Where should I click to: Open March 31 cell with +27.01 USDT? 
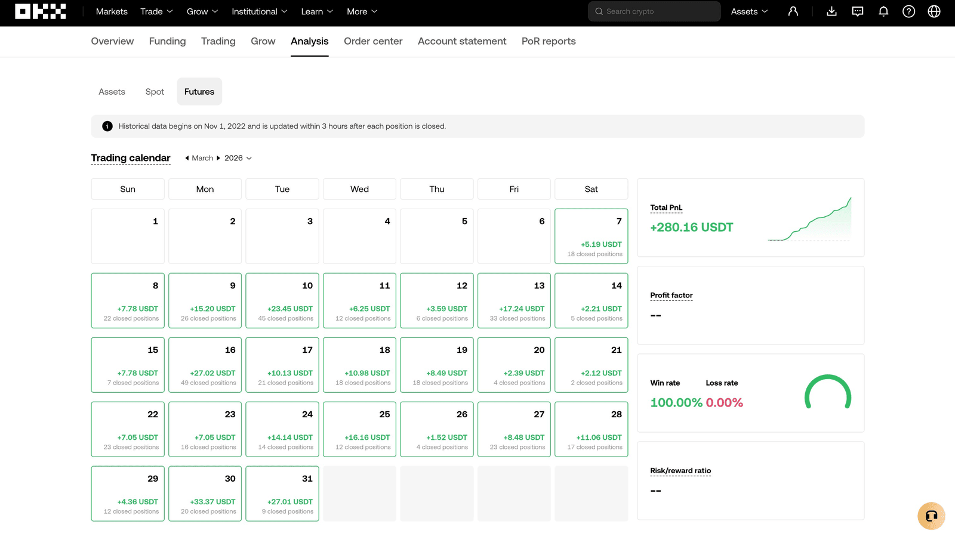[282, 494]
